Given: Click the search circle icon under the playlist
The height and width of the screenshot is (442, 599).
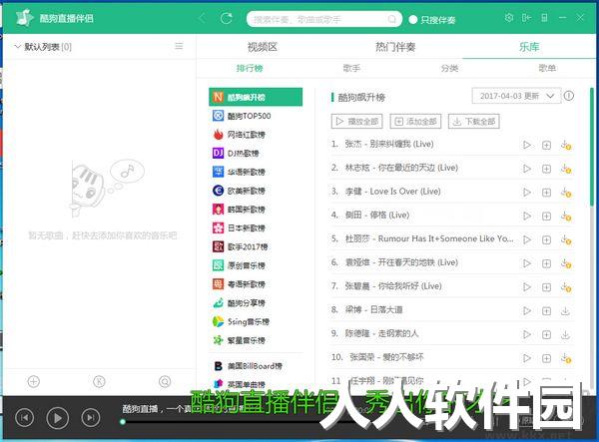Looking at the screenshot, I should (165, 381).
